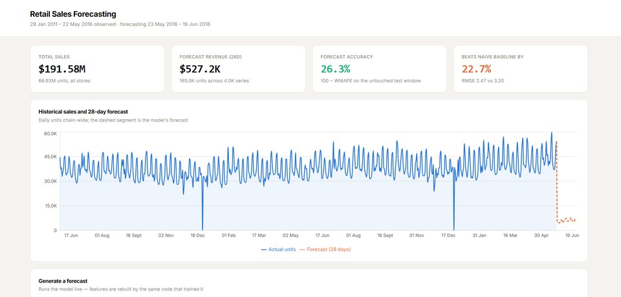621x297 pixels.
Task: Click the Forecast Revenue value $527.2K
Action: click(x=200, y=69)
